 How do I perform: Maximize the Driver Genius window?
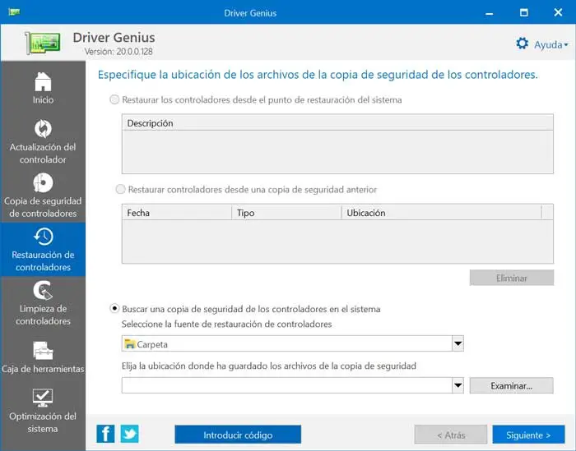pyautogui.click(x=524, y=13)
